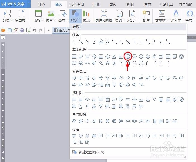This screenshot has width=196, height=162.
Task: Redo the last action
Action: click(x=41, y=30)
